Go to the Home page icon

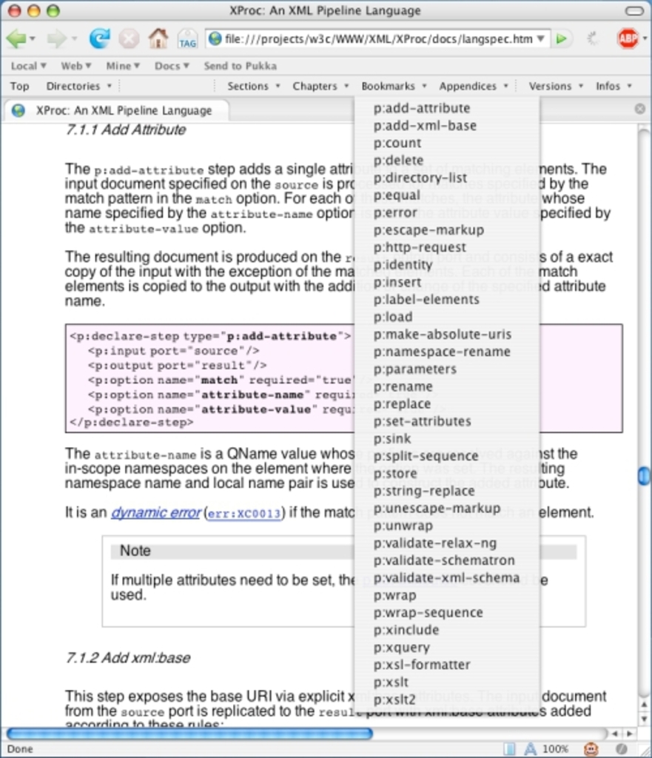158,38
